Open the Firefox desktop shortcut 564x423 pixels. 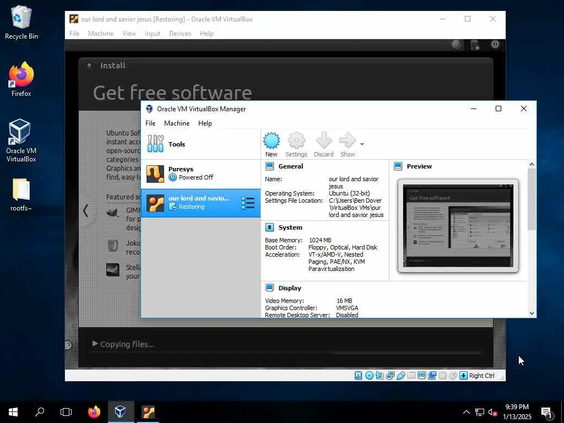[x=21, y=79]
